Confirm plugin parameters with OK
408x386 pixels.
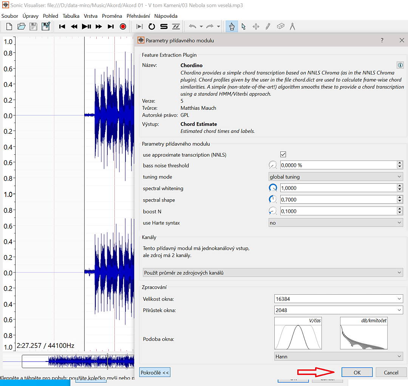click(357, 372)
